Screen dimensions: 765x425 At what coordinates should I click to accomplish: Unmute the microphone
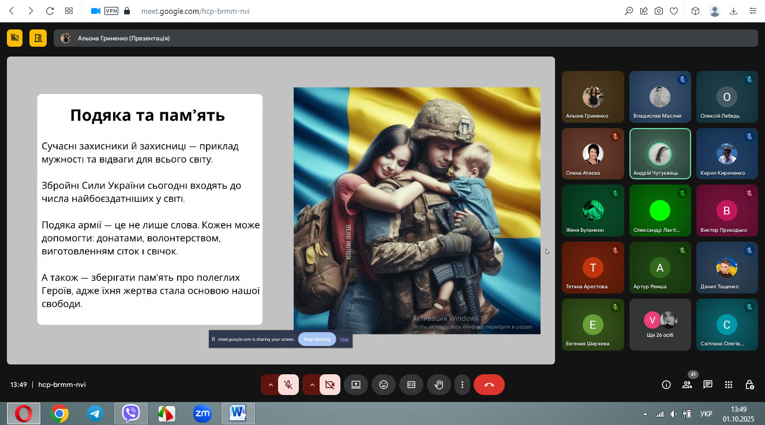point(288,385)
